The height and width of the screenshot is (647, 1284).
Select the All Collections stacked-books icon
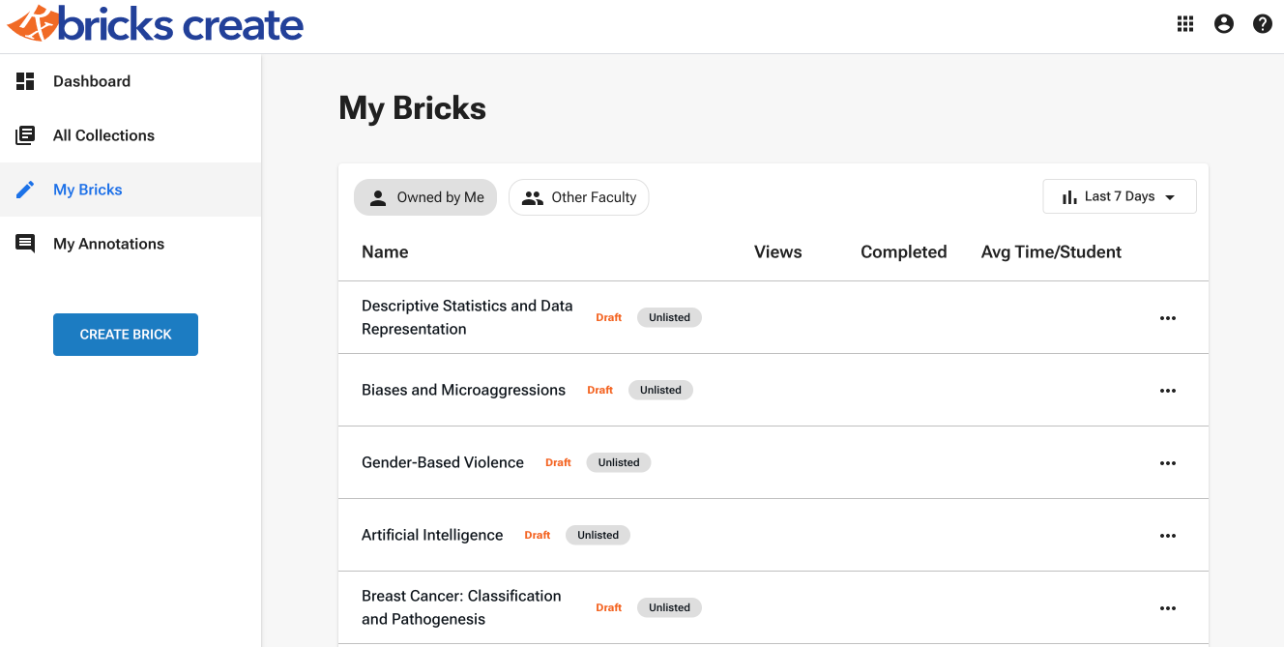click(25, 135)
